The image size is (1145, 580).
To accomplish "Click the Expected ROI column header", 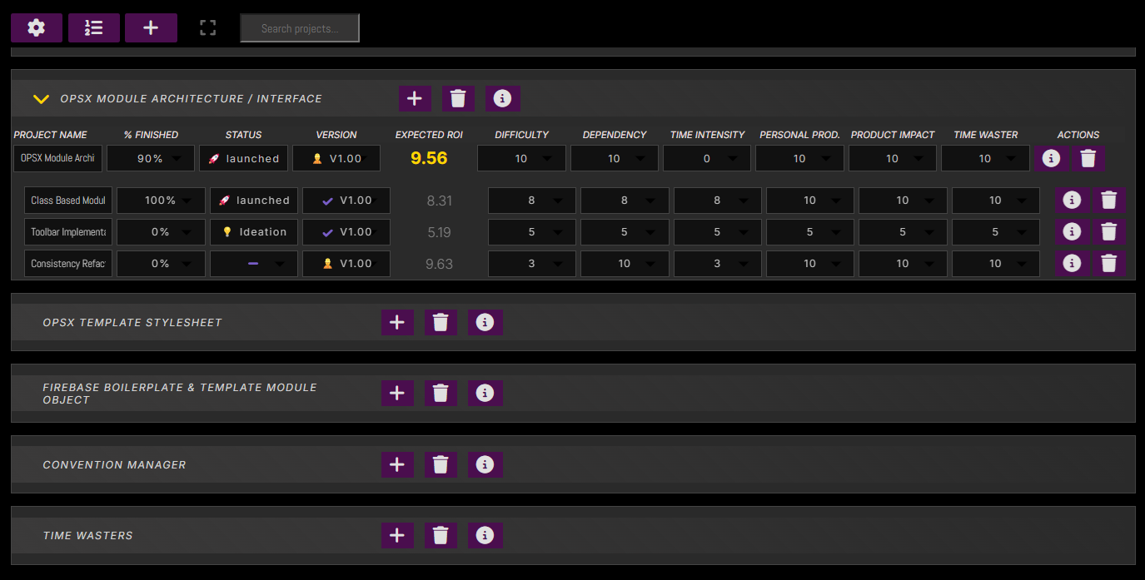I will pos(429,134).
